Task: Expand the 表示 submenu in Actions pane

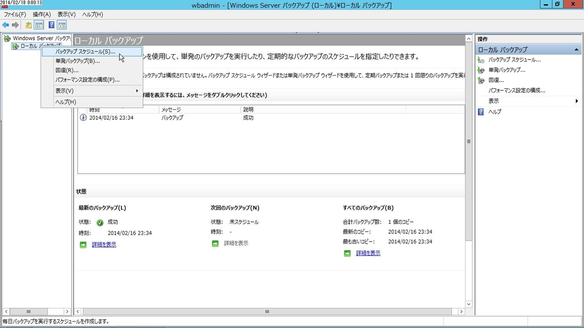Action: (577, 101)
